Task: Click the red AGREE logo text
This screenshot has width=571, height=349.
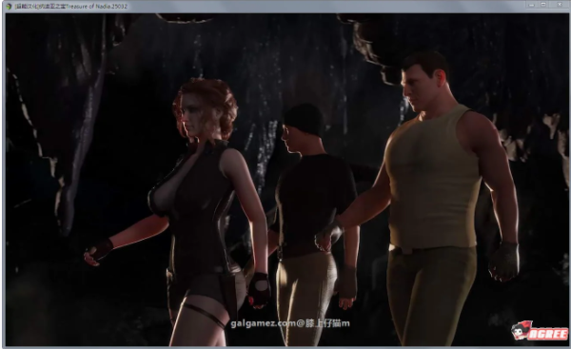Action: point(548,334)
